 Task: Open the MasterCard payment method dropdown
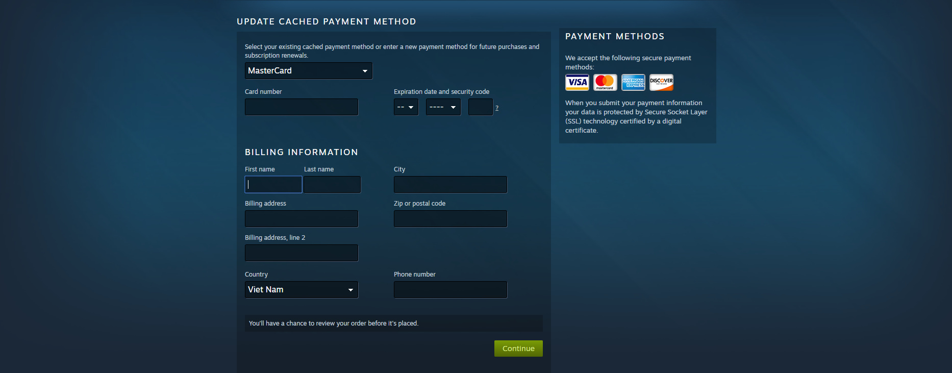point(309,71)
